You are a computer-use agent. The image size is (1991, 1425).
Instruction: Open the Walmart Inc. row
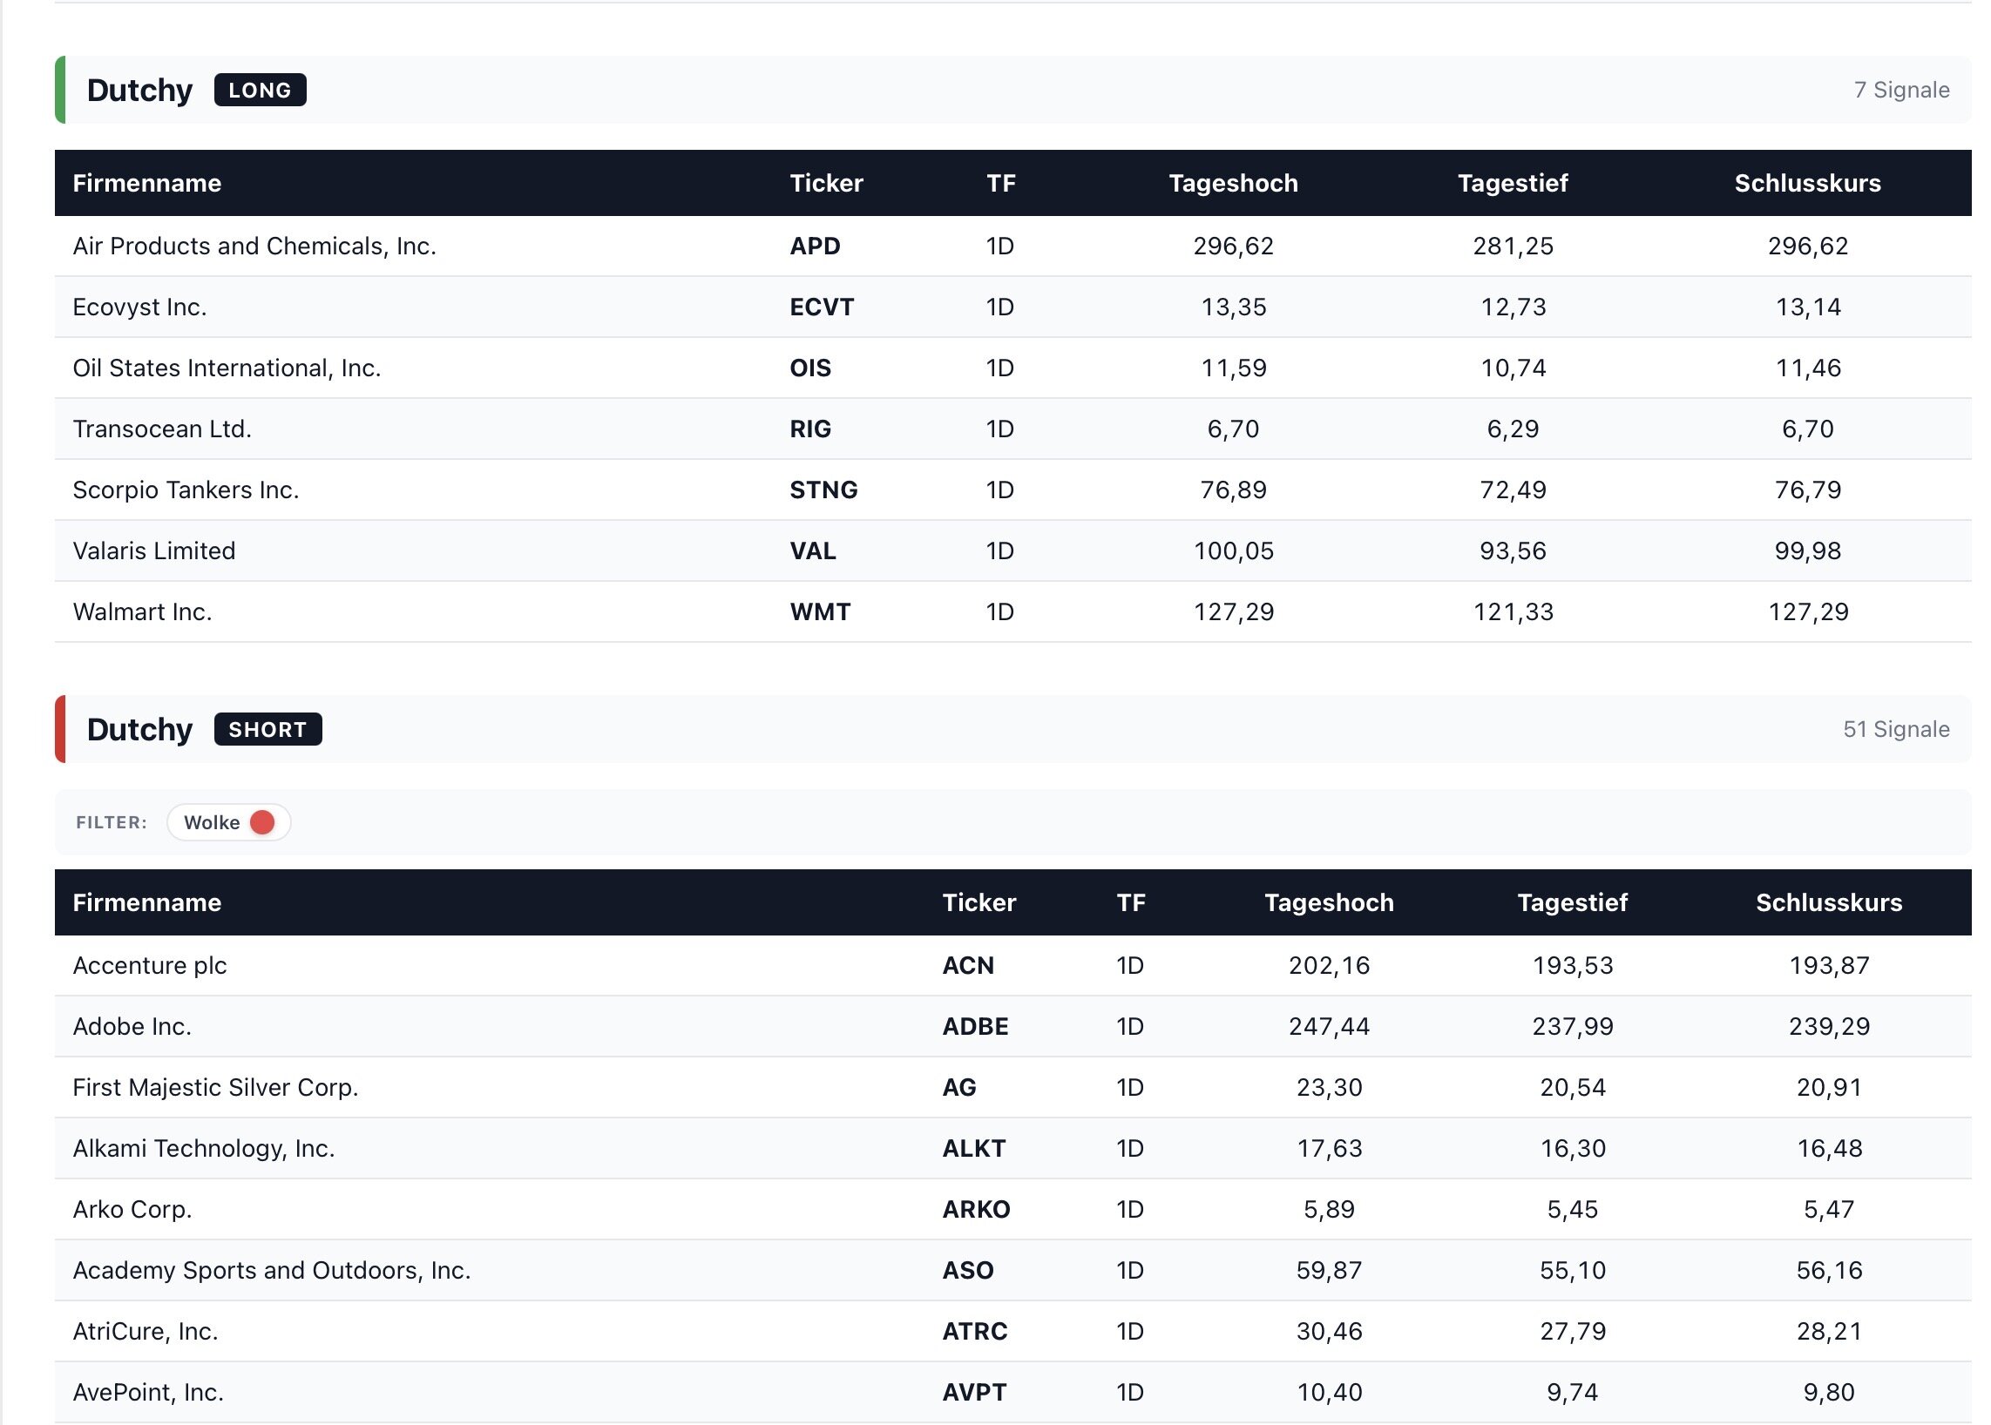[142, 612]
